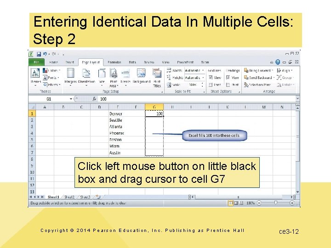Open the Margins menu
The image size is (331, 248).
70,78
